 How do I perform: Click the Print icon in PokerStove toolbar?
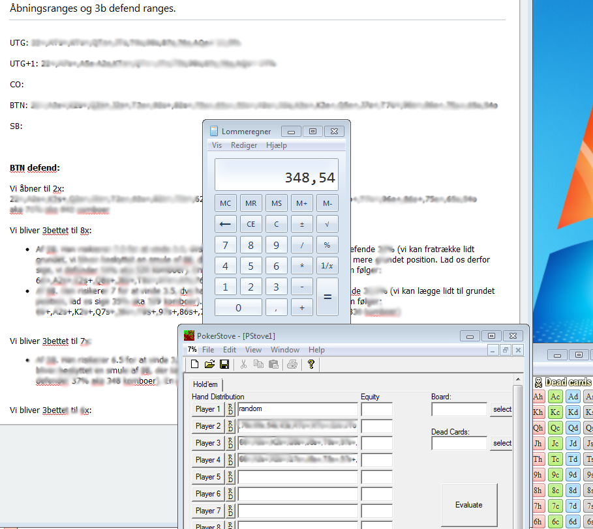tap(292, 364)
